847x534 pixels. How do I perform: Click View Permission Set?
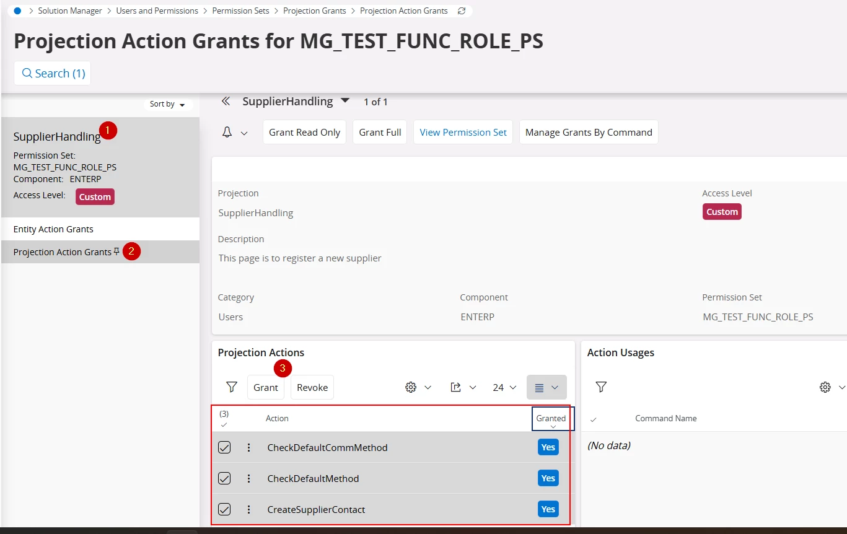tap(463, 132)
